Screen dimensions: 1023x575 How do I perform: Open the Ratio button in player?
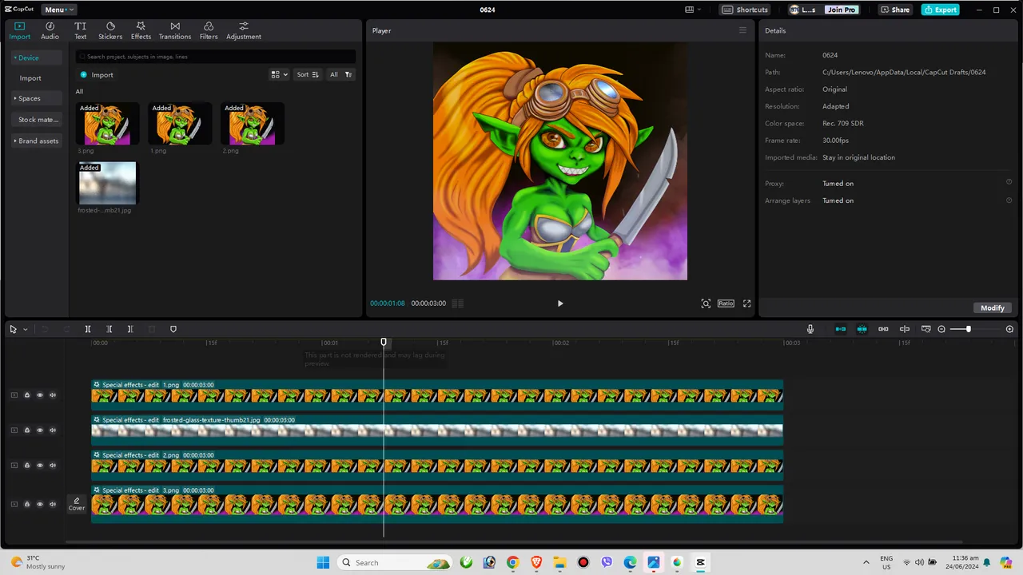[726, 303]
